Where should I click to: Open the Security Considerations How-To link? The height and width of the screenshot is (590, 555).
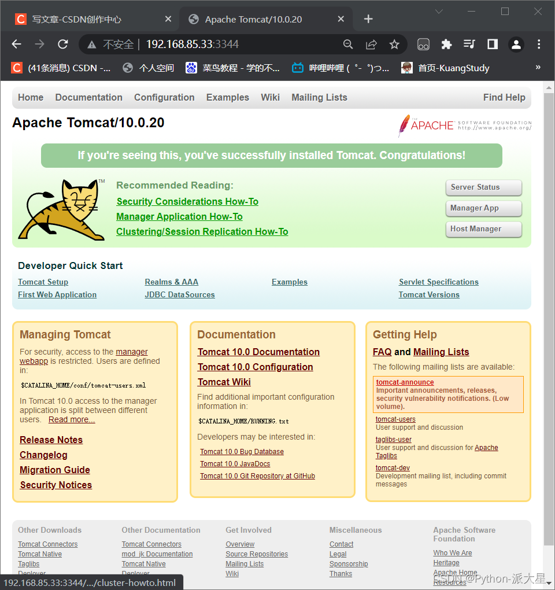pyautogui.click(x=187, y=201)
